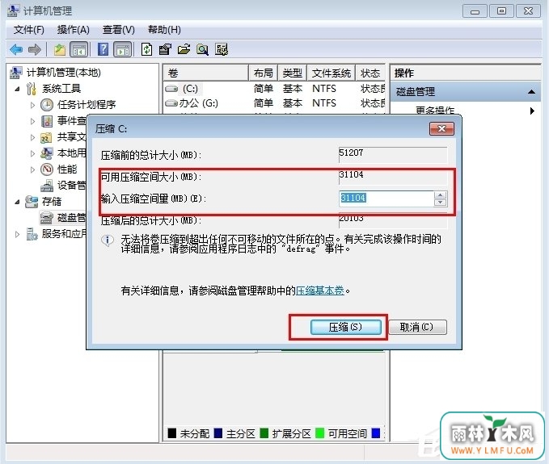Click the System Tools wrench icon
The image size is (549, 464).
32,89
